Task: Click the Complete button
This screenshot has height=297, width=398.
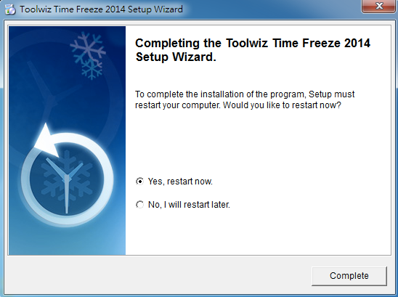Action: click(x=349, y=276)
